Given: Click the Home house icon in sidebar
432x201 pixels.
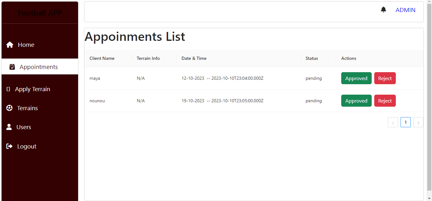Looking at the screenshot, I should [x=10, y=45].
